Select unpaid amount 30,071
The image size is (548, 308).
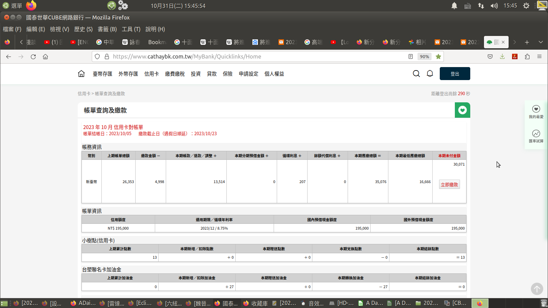click(x=459, y=164)
